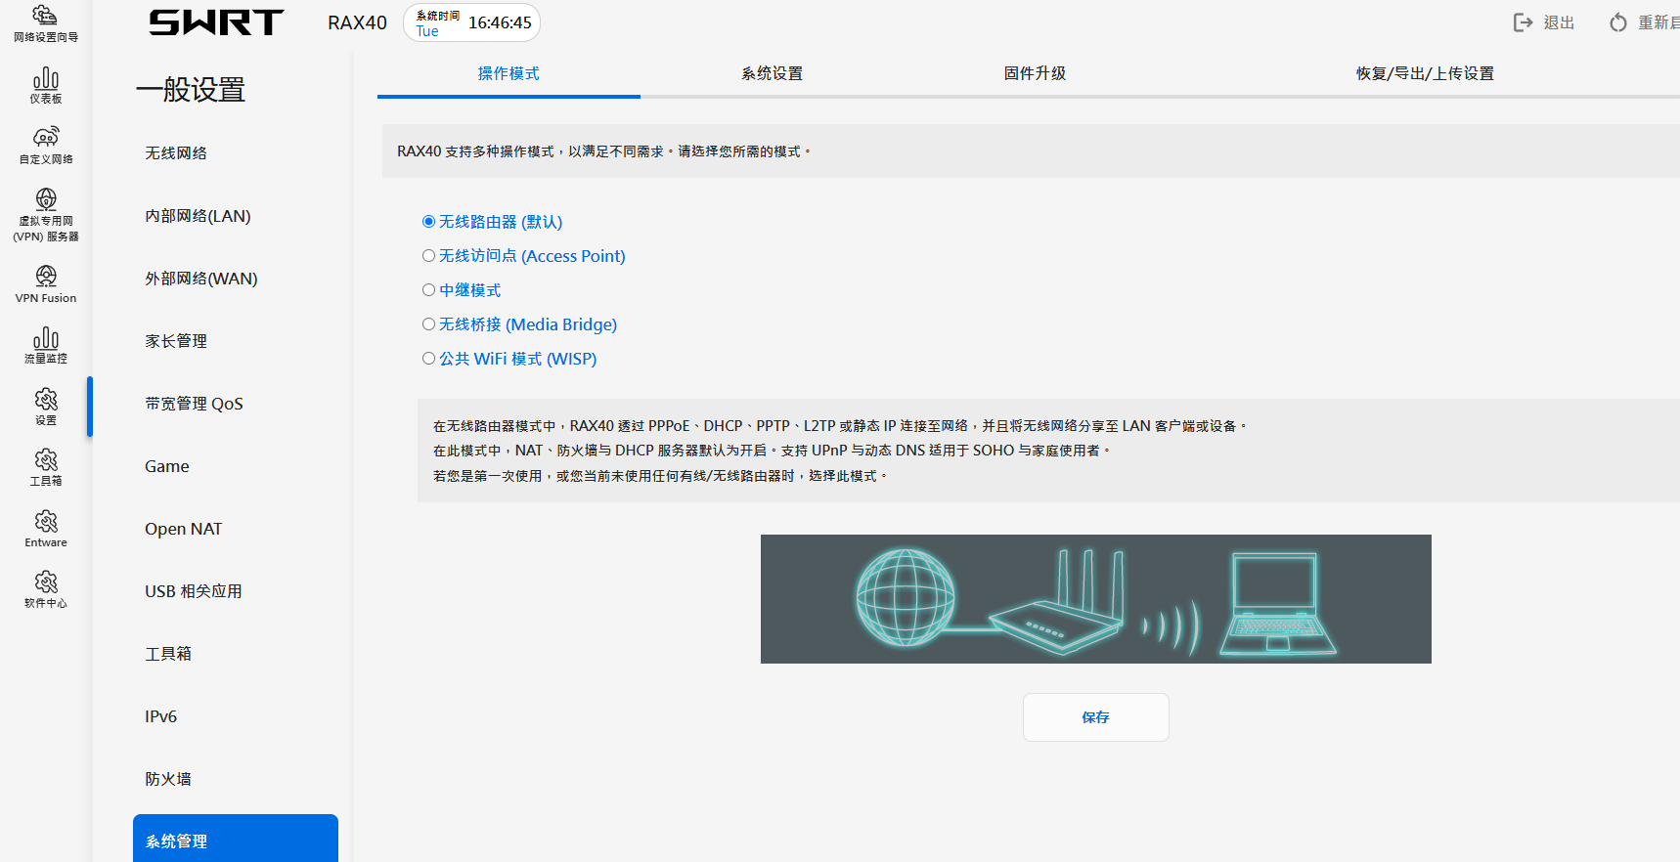Click the 保存 save button
Screen dimensions: 1680x862
[1096, 717]
